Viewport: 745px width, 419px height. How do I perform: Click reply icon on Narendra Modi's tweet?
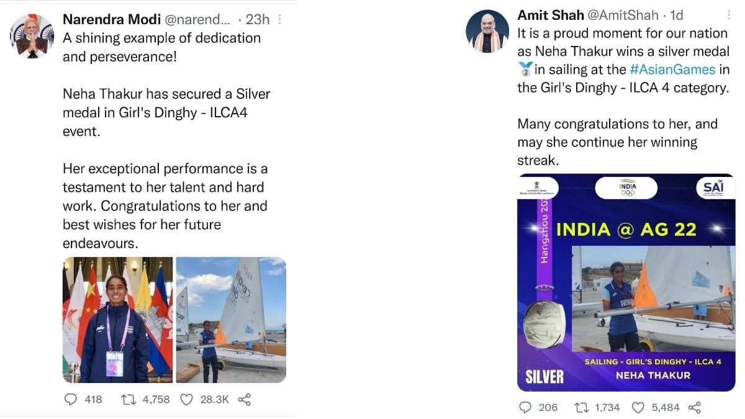tap(71, 399)
